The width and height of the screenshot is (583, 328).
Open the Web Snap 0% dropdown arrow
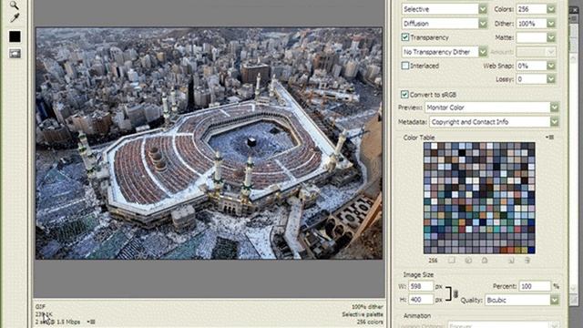551,66
